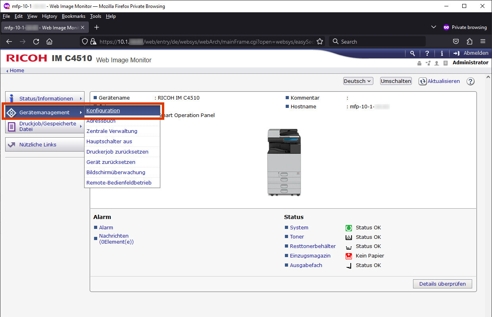Click the shield tracking protection icon
Image resolution: width=492 pixels, height=317 pixels.
point(84,41)
